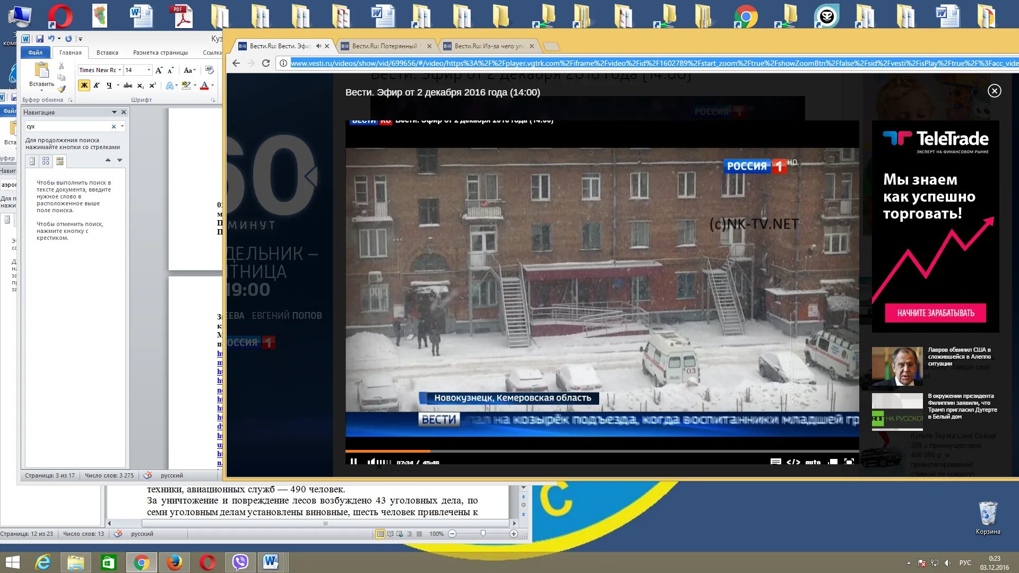This screenshot has width=1019, height=573.
Task: Close the video overlay with X
Action: [x=994, y=91]
